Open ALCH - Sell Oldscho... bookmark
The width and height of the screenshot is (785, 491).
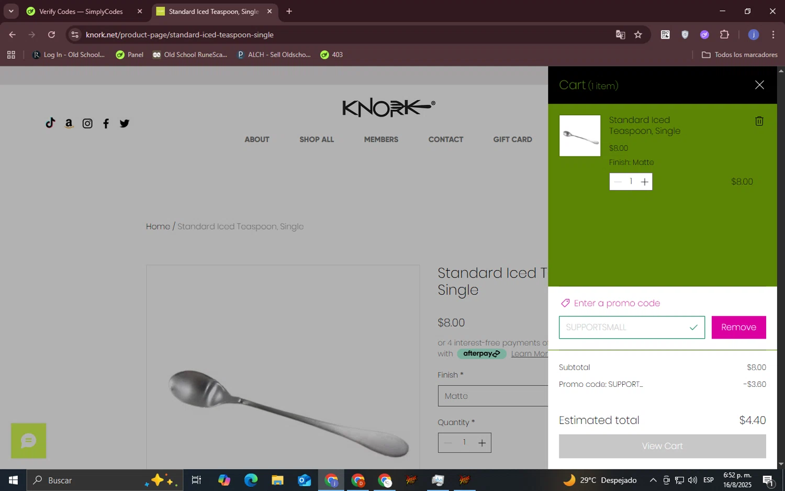(274, 54)
